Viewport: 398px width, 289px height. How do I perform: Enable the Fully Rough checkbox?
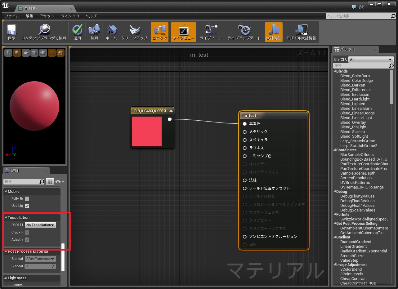[27, 198]
